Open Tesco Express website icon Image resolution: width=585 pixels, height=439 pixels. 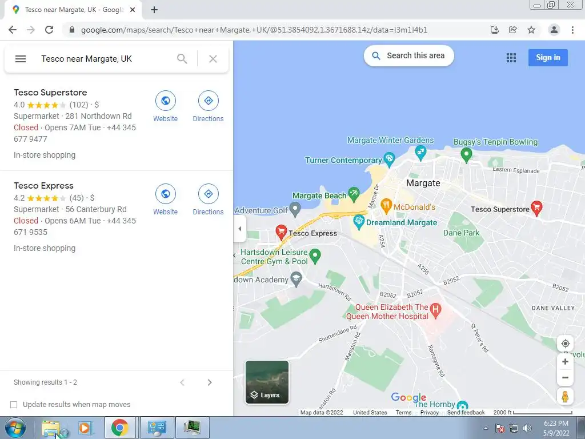165,194
